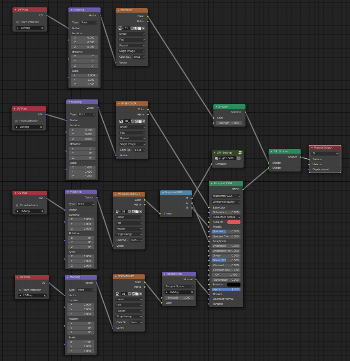Open image browser in EMISSIVE node
The width and height of the screenshot is (350, 361).
(120, 28)
